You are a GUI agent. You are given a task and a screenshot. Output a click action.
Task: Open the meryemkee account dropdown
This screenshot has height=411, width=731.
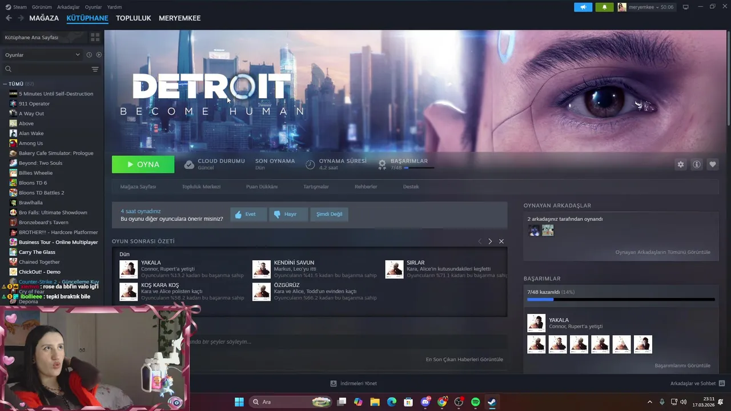point(645,7)
